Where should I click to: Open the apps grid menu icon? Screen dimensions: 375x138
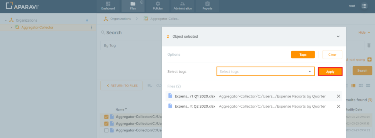pyautogui.click(x=364, y=6)
